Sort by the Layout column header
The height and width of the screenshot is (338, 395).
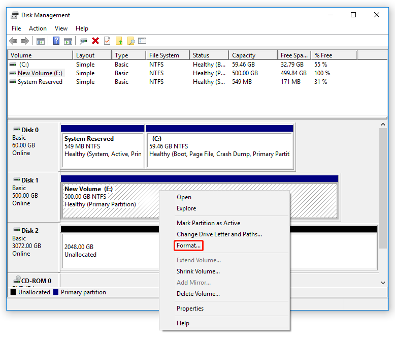[92, 55]
